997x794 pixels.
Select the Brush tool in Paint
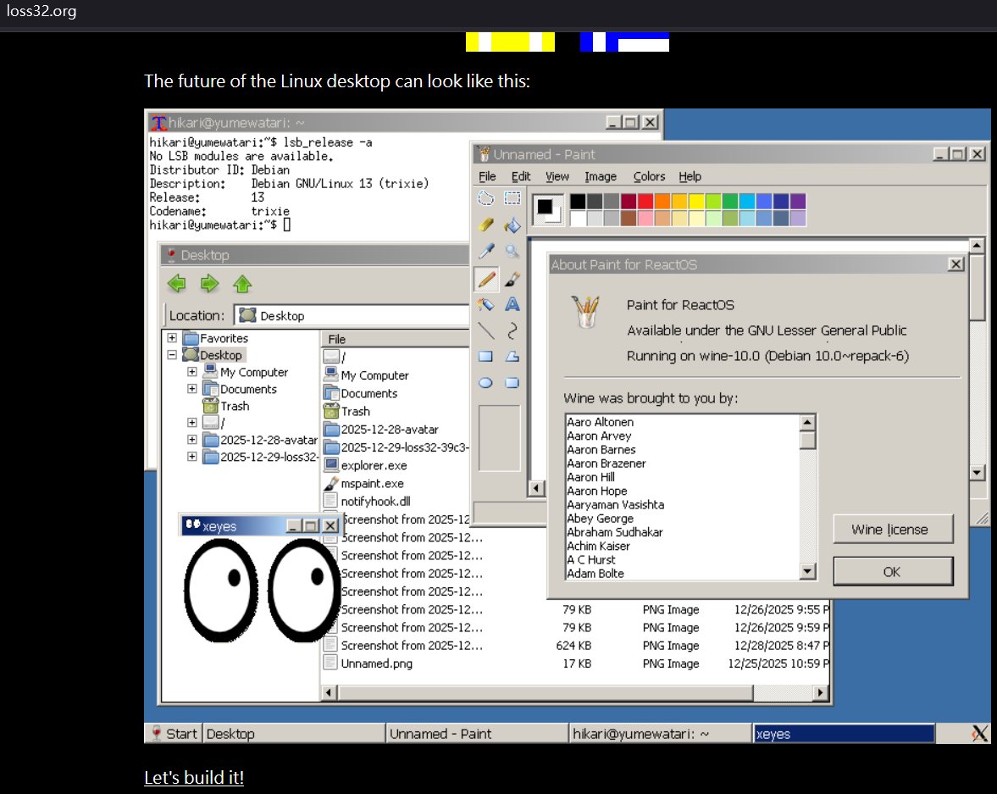pyautogui.click(x=512, y=278)
